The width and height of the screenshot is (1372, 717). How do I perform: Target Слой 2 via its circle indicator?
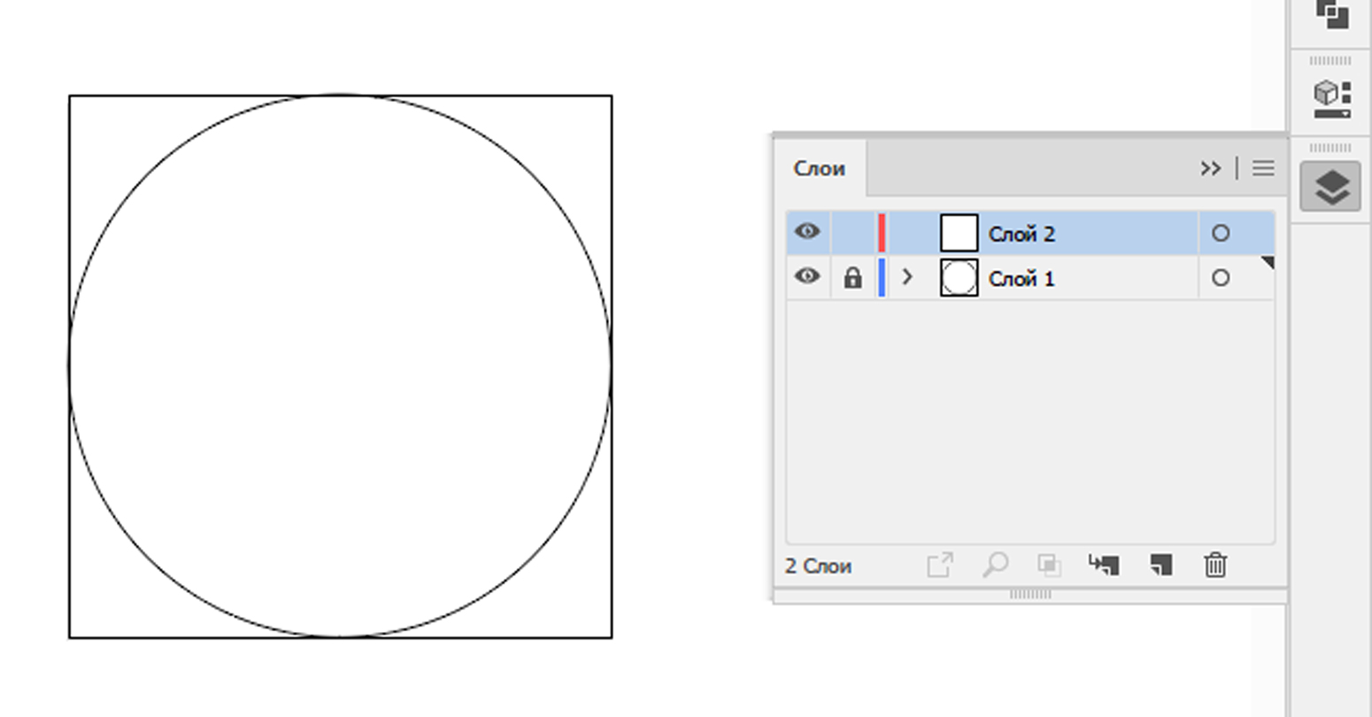(1221, 233)
